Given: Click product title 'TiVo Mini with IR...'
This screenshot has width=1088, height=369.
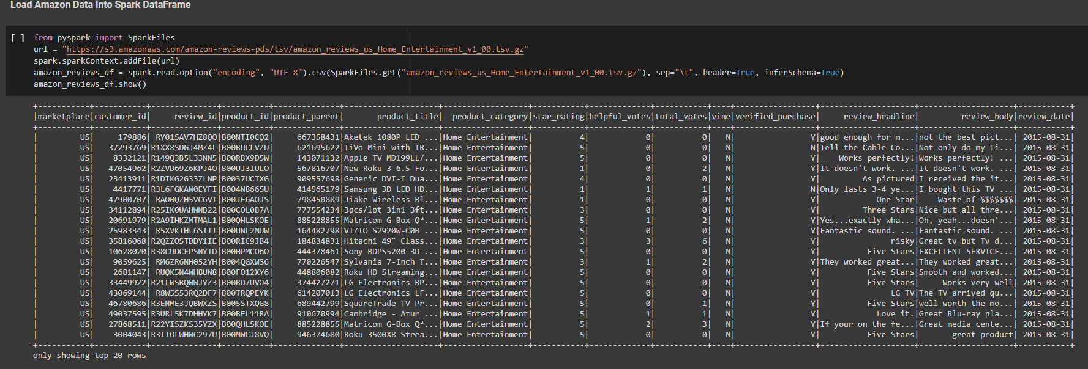Looking at the screenshot, I should coord(391,148).
